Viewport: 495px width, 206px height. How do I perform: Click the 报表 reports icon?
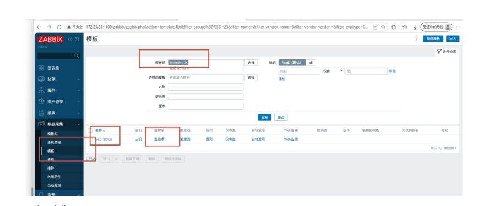click(x=41, y=113)
